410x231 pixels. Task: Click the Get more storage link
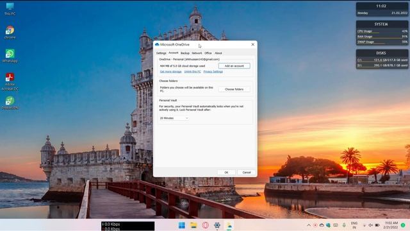point(170,71)
